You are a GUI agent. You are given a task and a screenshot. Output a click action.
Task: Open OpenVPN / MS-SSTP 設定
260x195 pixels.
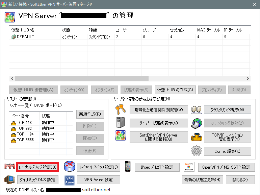(x=226, y=167)
